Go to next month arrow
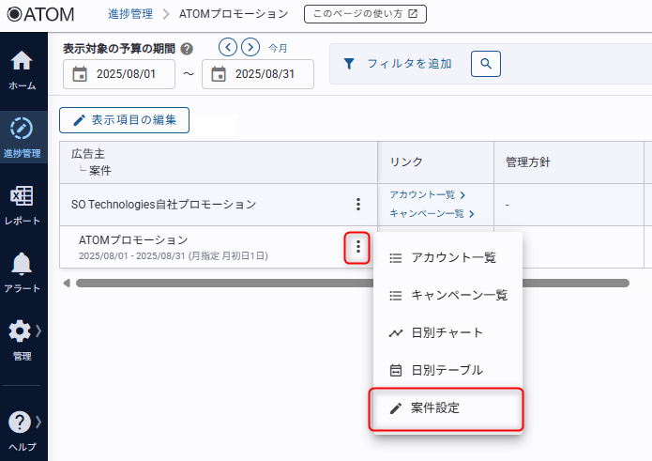 pyautogui.click(x=250, y=47)
